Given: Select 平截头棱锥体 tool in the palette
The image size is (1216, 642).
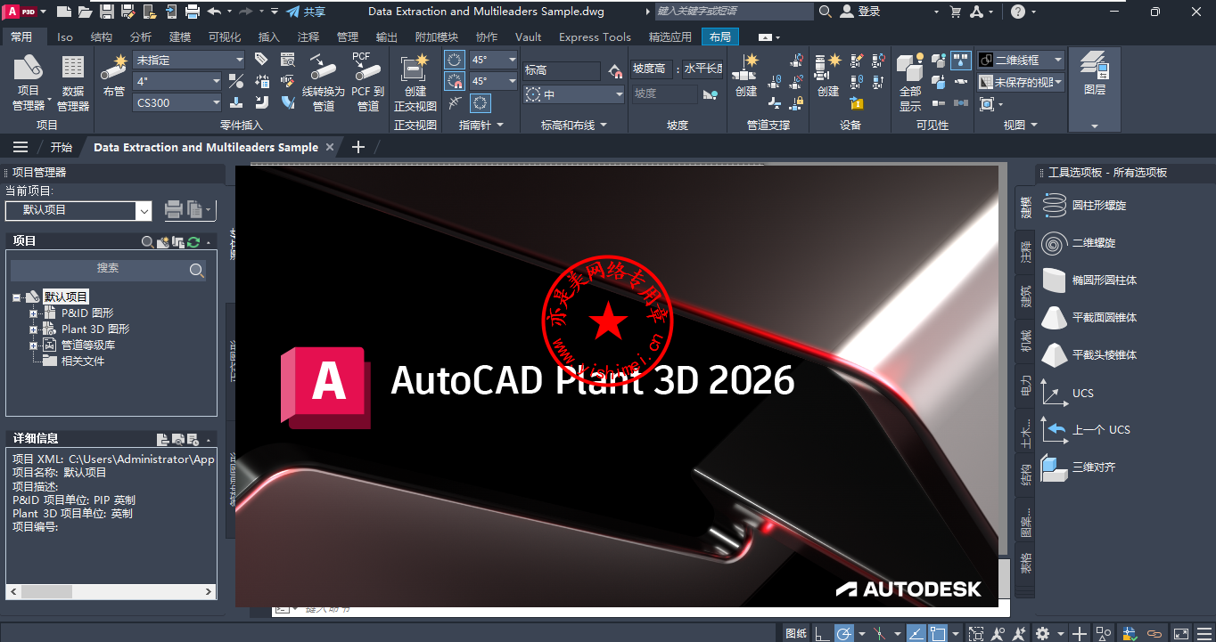Looking at the screenshot, I should click(1090, 354).
